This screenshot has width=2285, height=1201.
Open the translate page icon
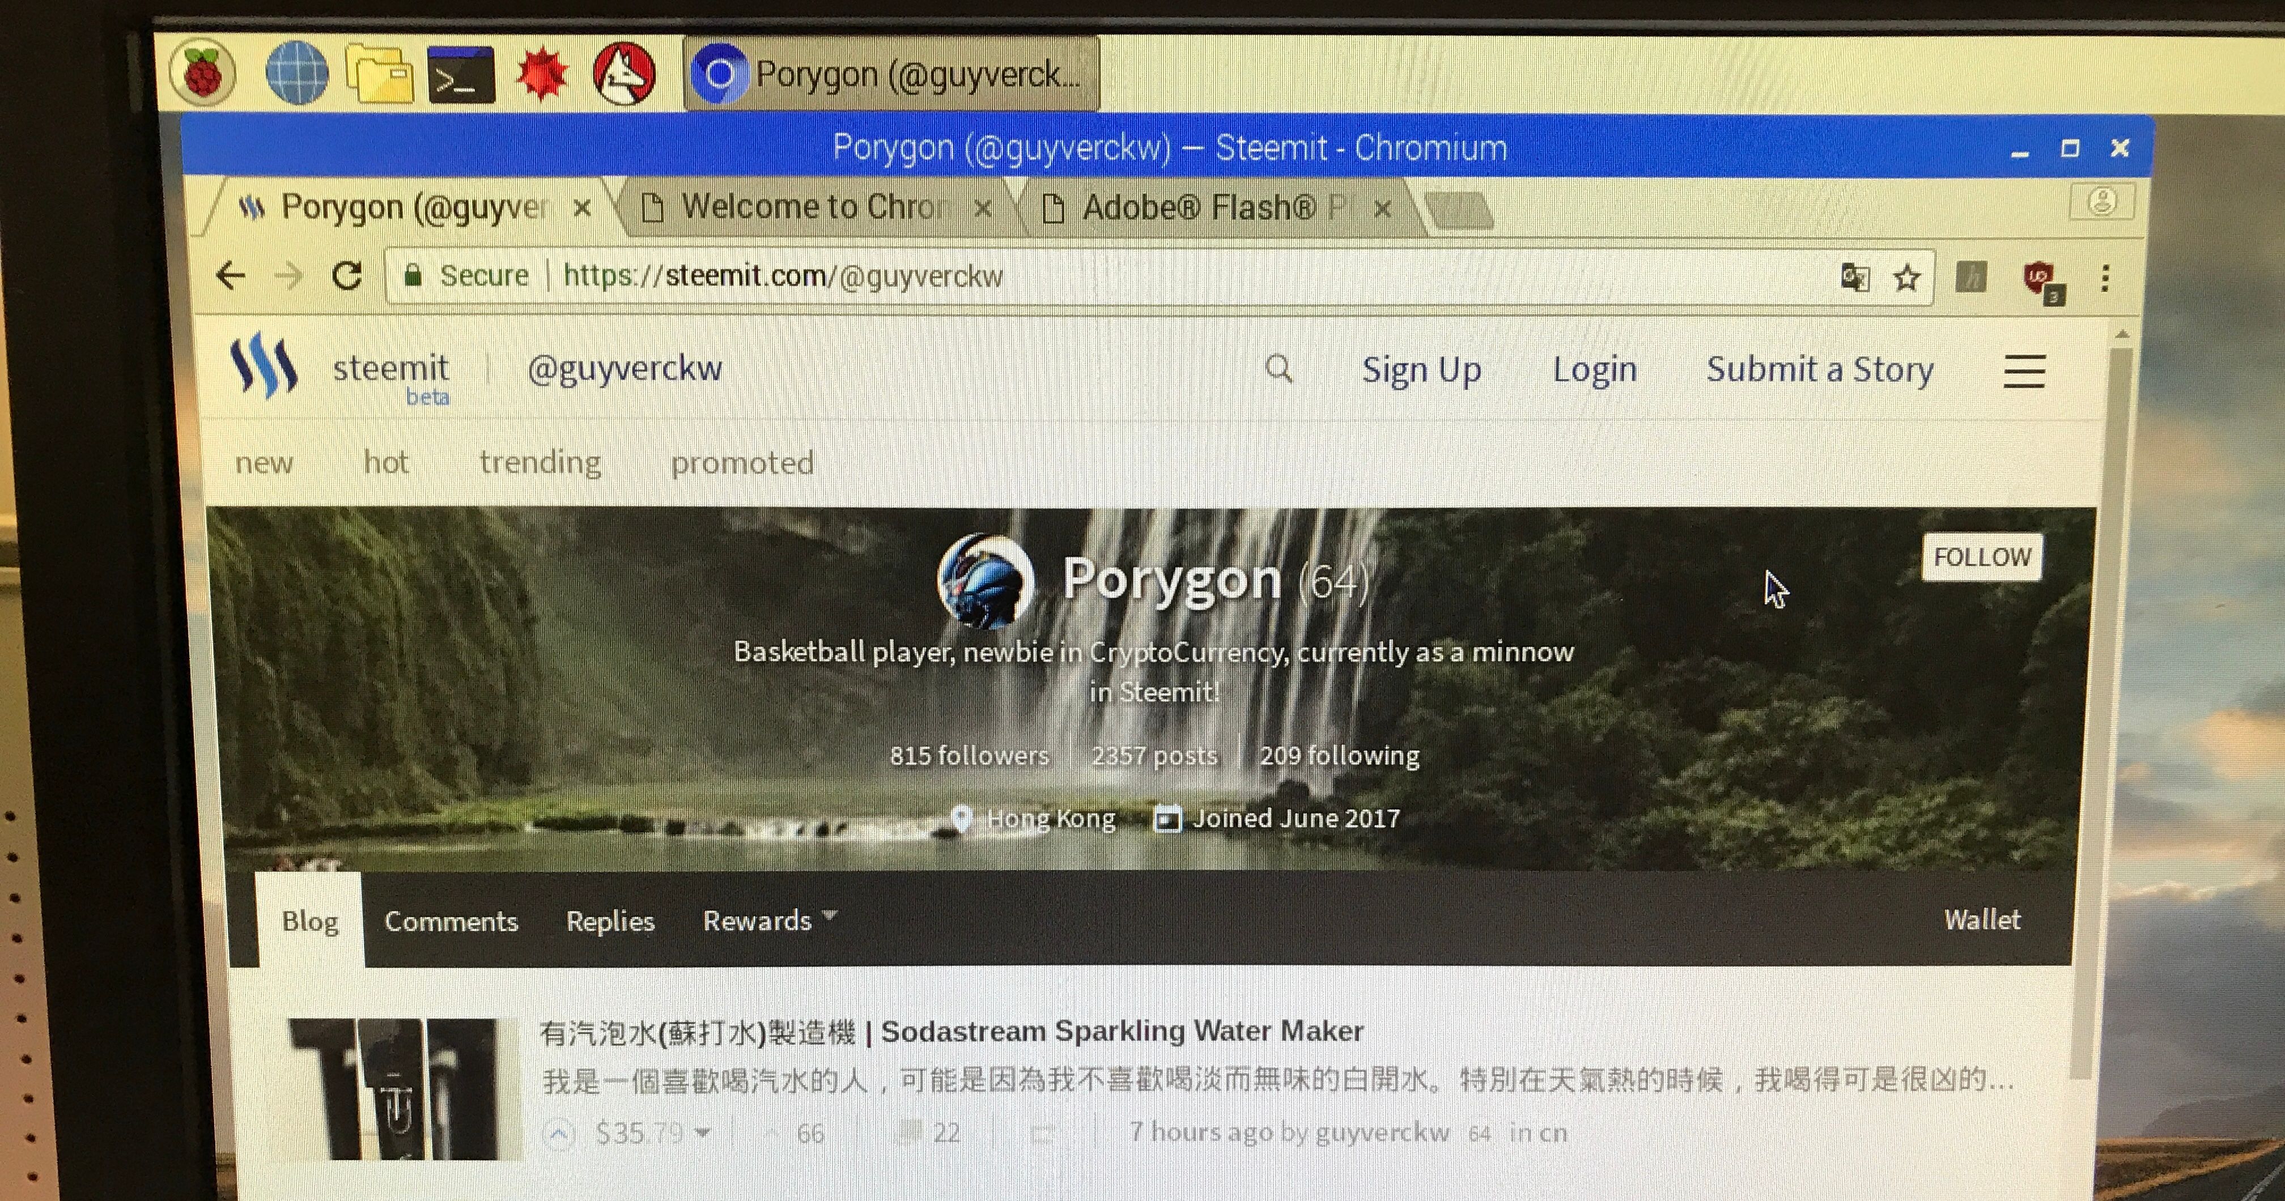1855,278
